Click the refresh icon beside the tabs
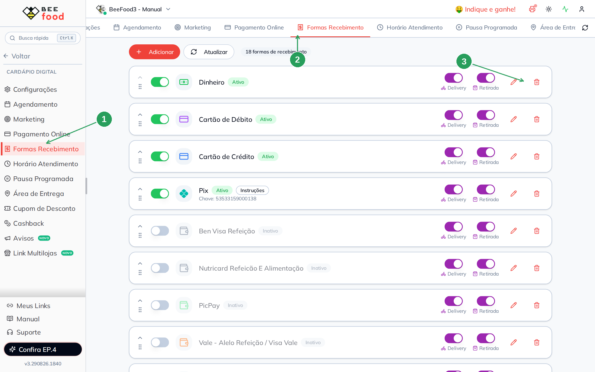Image resolution: width=595 pixels, height=372 pixels. (x=585, y=28)
